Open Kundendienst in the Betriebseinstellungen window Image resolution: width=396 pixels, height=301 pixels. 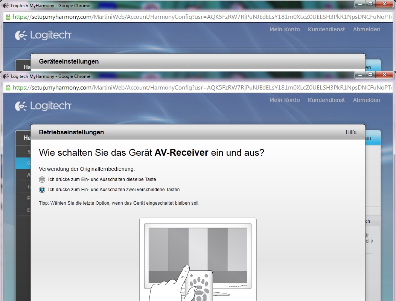coord(326,100)
